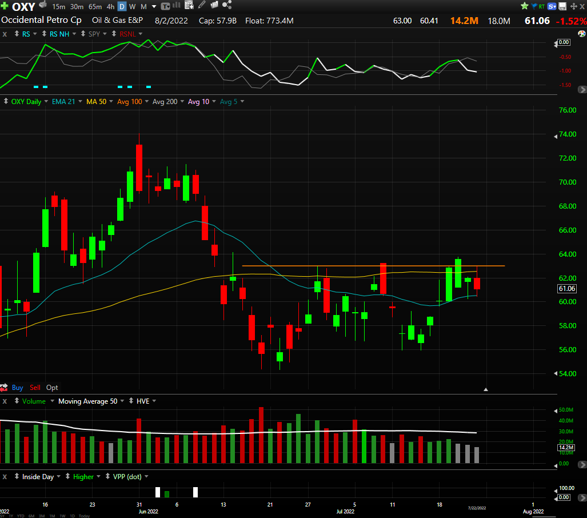587x518 pixels.
Task: Click the blue flag icon
Action: pyautogui.click(x=534, y=6)
